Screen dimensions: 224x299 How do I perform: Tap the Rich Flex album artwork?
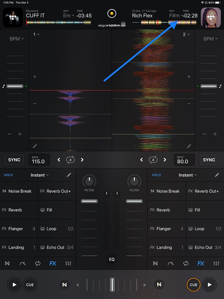[x=211, y=18]
